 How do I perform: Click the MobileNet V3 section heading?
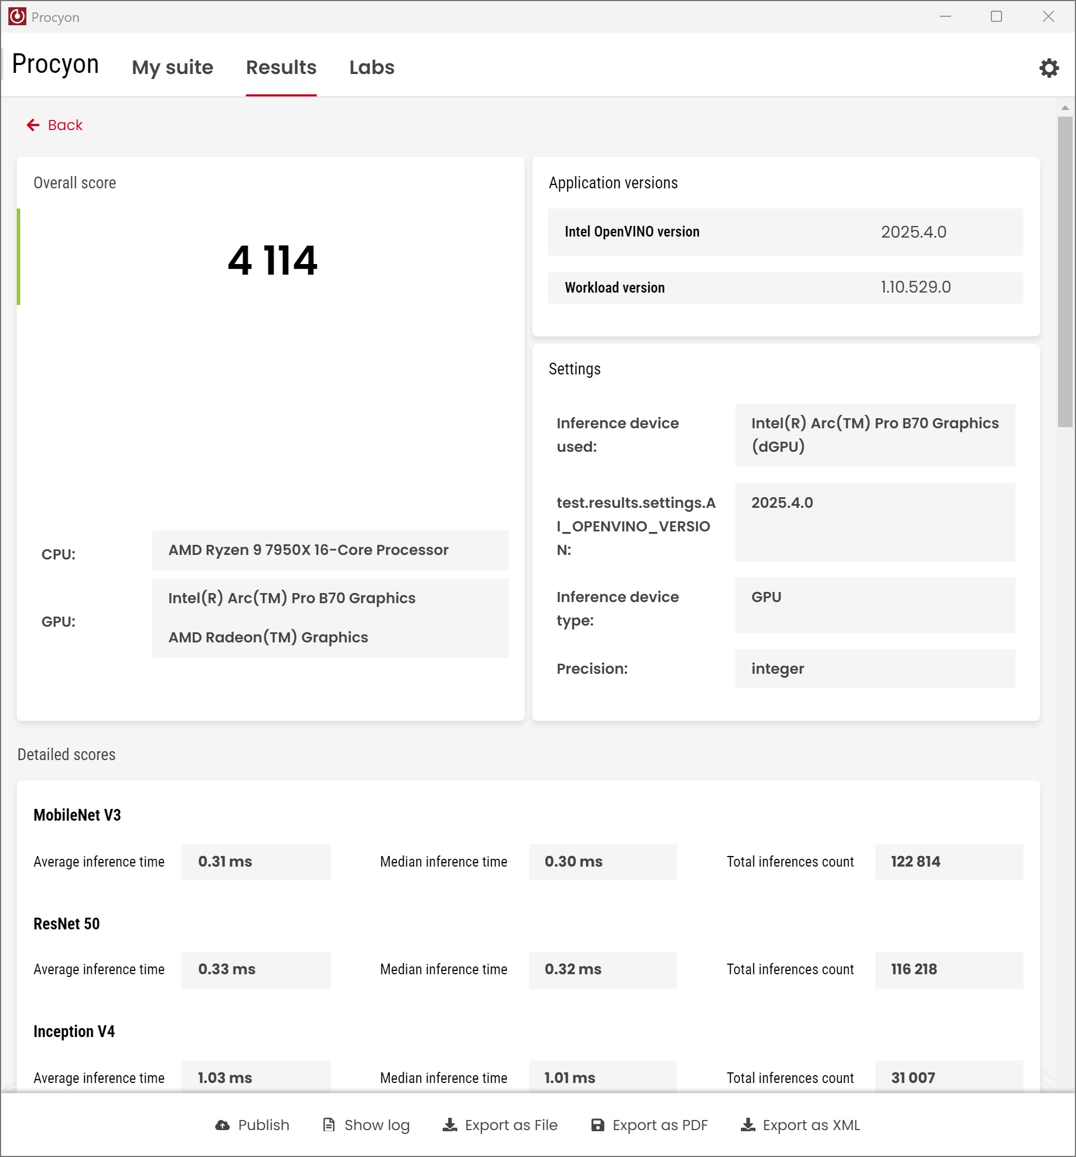tap(77, 815)
